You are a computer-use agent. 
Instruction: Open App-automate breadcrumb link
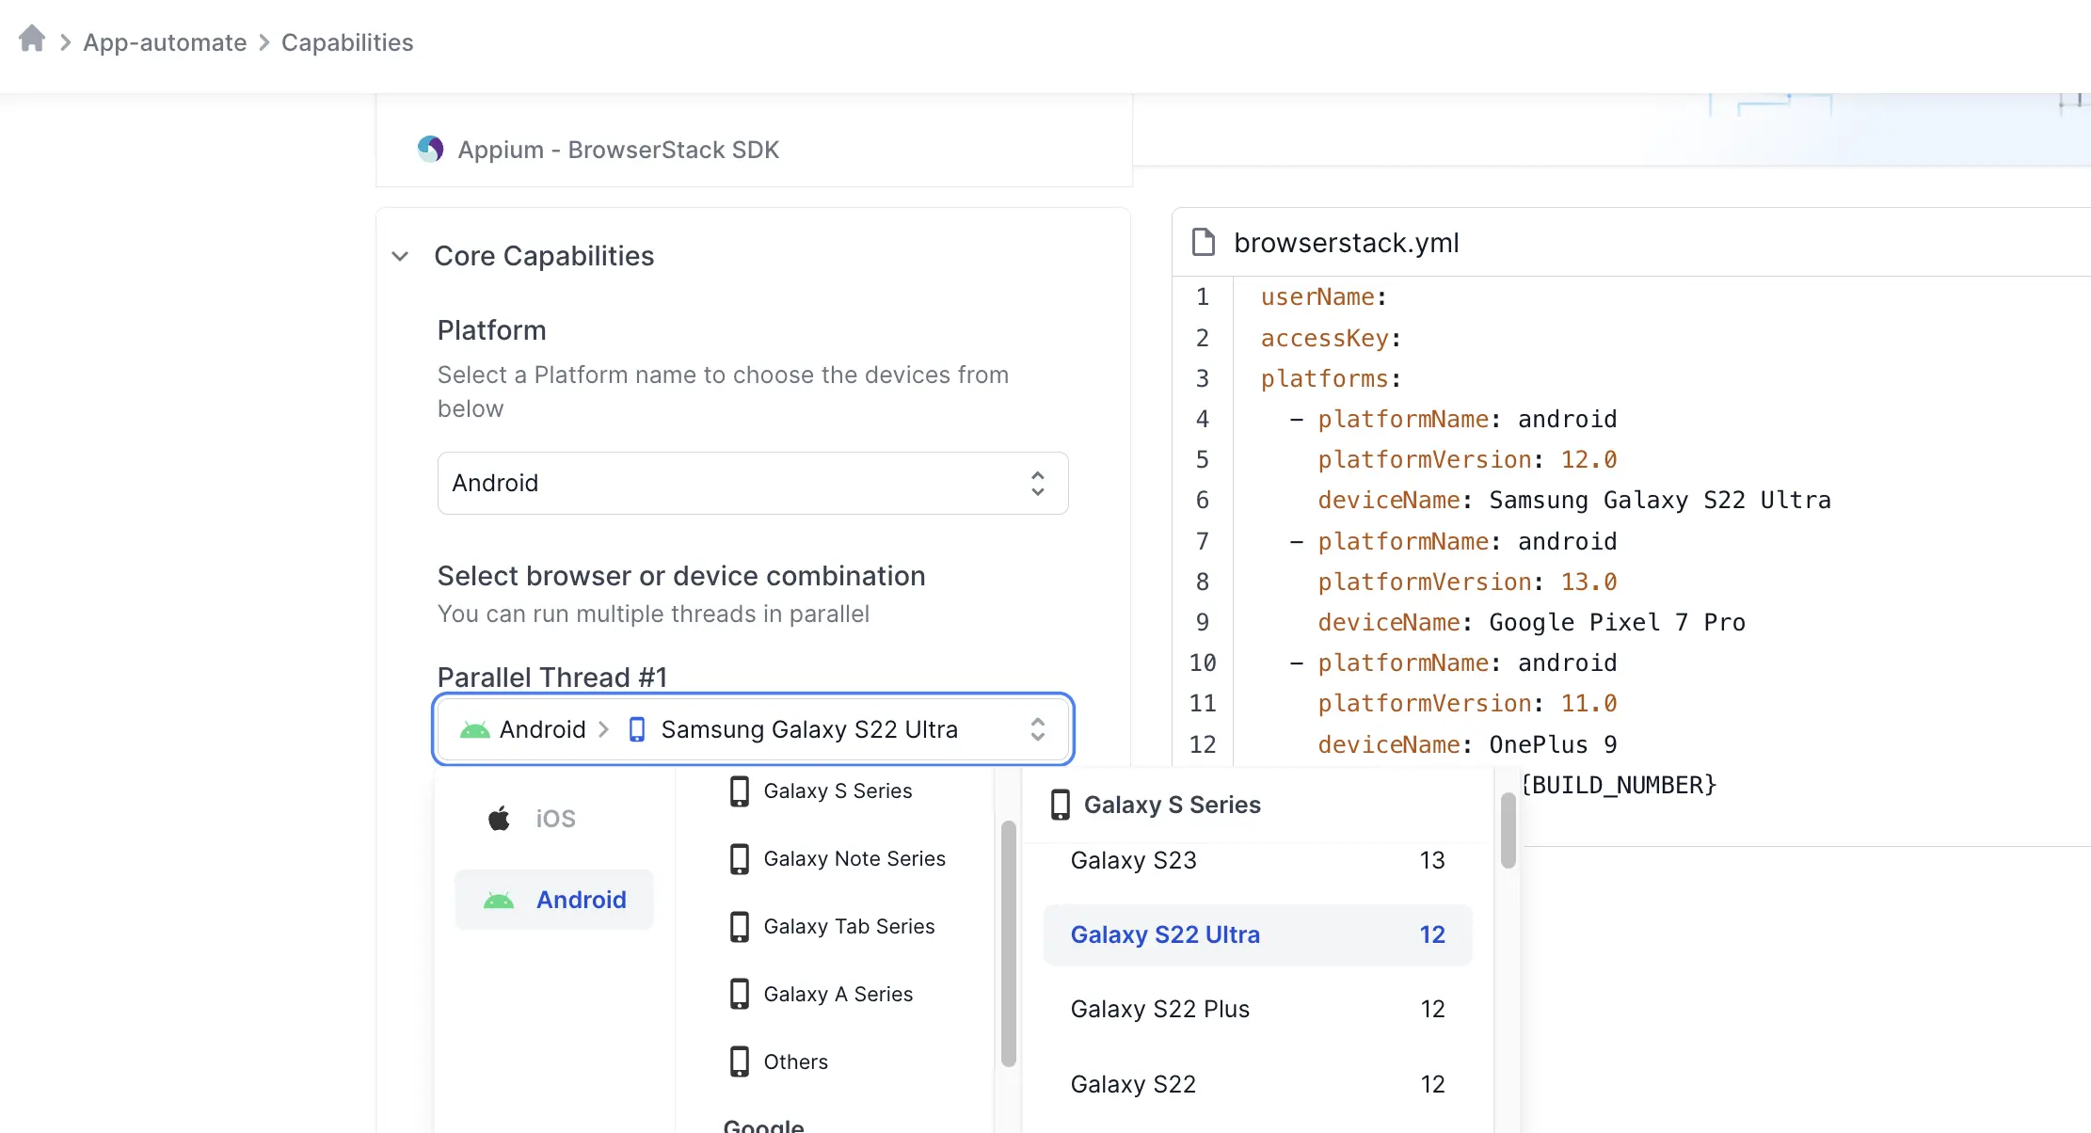point(165,42)
